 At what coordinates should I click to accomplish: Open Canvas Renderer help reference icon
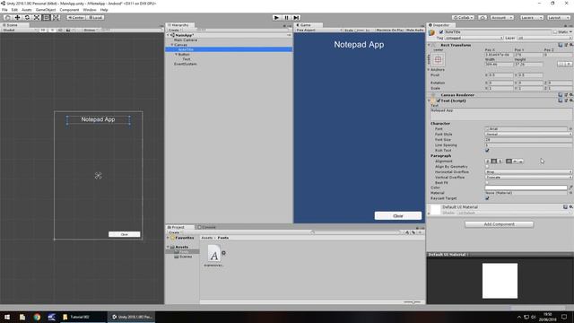click(x=561, y=95)
